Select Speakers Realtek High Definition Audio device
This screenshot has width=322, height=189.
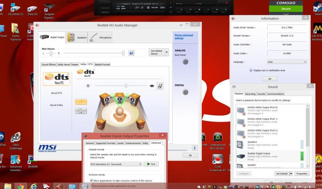point(270,145)
